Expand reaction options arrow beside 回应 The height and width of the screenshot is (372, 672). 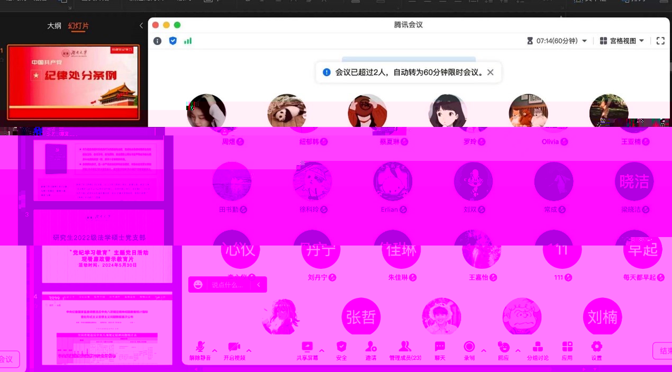pos(517,350)
